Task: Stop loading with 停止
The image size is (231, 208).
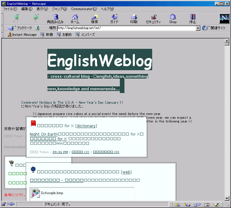Action: pos(193,19)
